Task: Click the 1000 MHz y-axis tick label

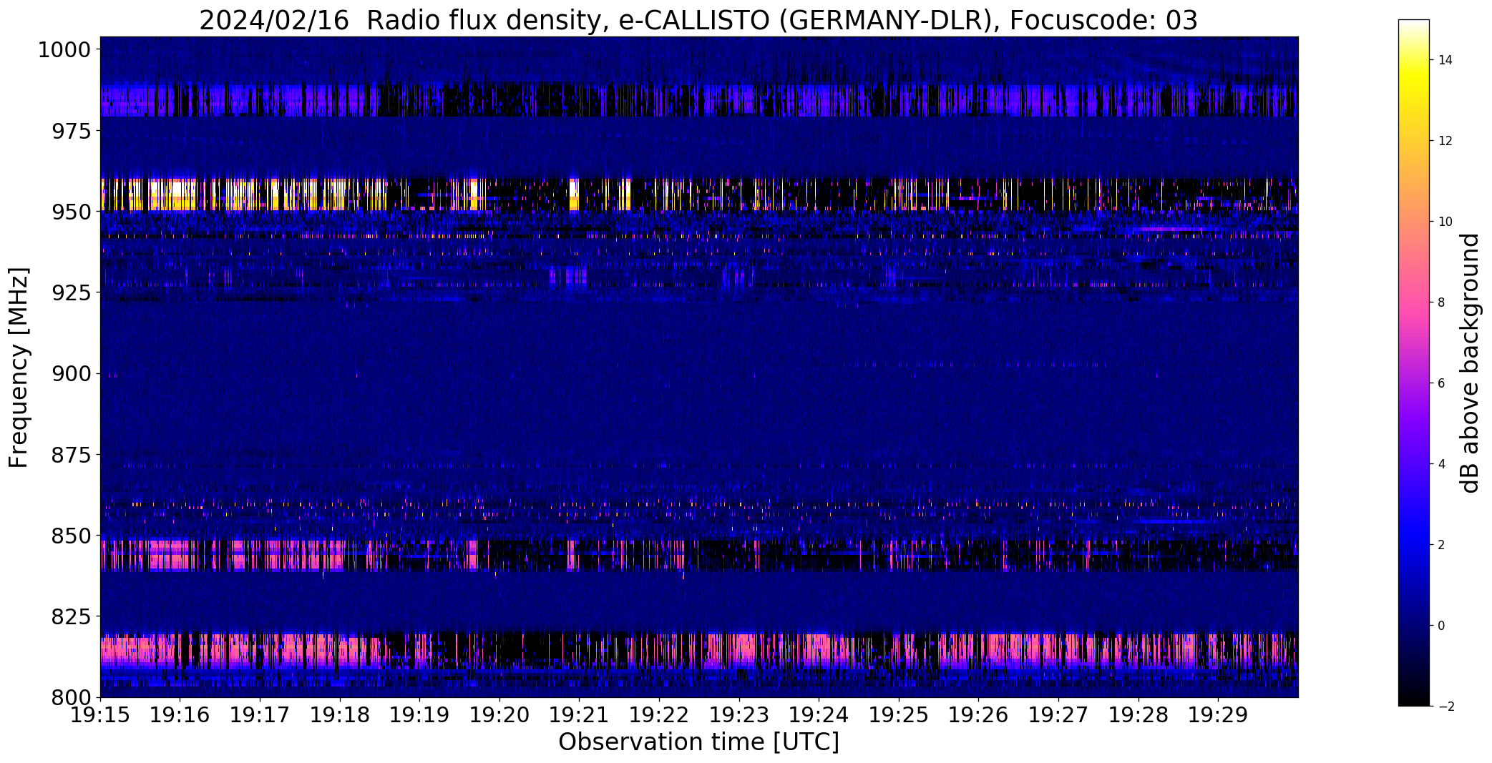Action: [64, 50]
